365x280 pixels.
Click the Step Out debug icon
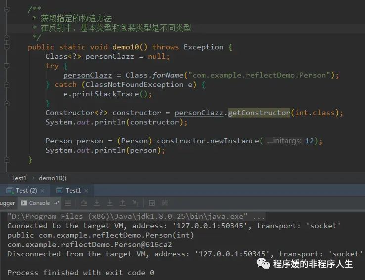pos(123,203)
